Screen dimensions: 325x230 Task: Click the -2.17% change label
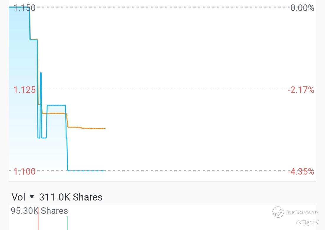[301, 90]
